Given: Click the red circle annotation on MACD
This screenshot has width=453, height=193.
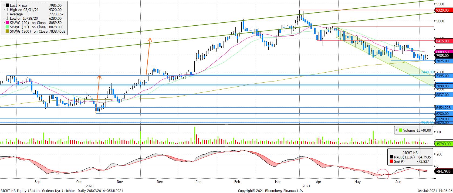Looking at the screenshot, I should (383, 174).
